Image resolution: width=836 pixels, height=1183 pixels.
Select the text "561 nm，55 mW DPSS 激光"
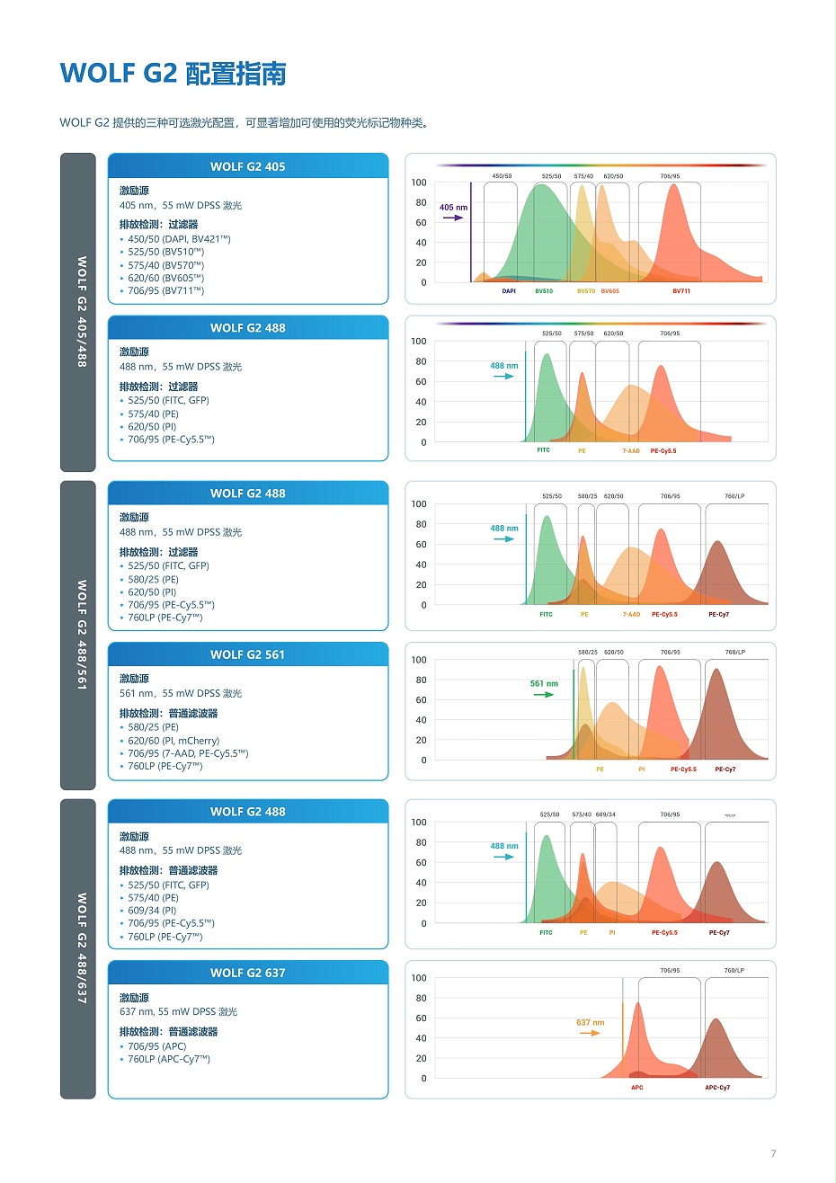click(181, 694)
